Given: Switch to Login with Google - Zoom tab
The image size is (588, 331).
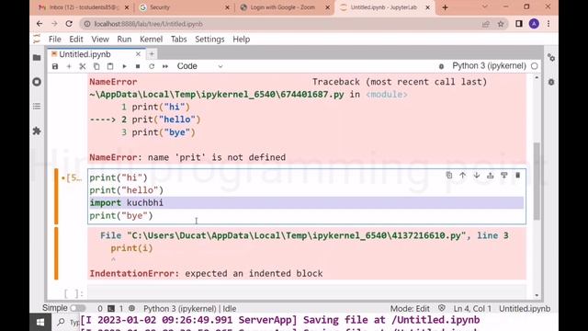Looking at the screenshot, I should click(x=285, y=7).
